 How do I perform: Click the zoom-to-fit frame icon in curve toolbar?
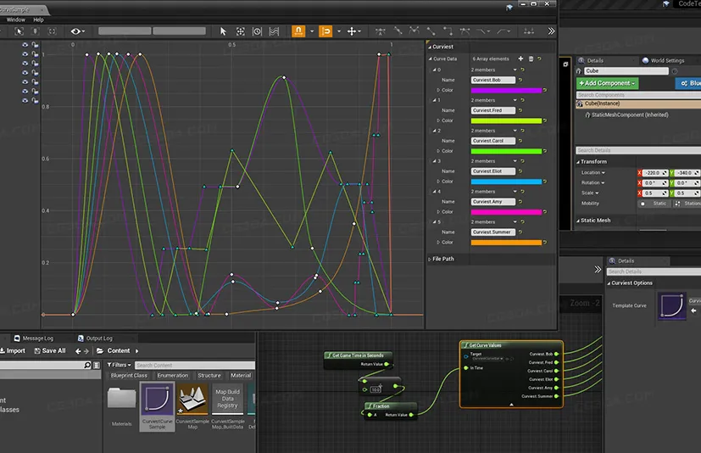coord(241,31)
